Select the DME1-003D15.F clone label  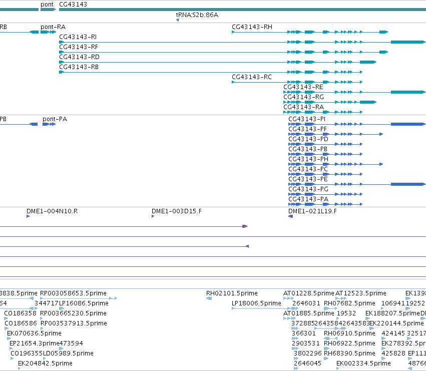click(x=177, y=211)
